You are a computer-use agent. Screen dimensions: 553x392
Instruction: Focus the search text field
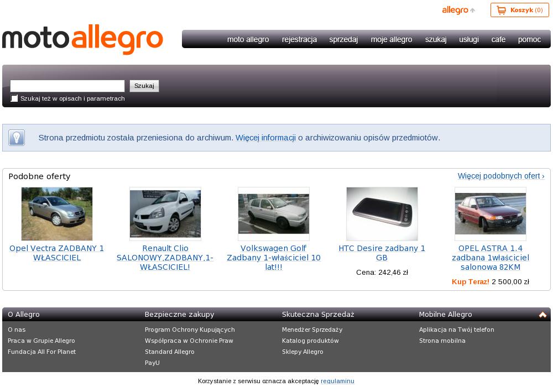point(67,86)
